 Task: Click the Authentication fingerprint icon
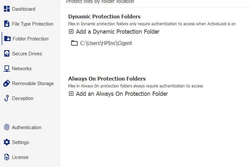point(7,127)
